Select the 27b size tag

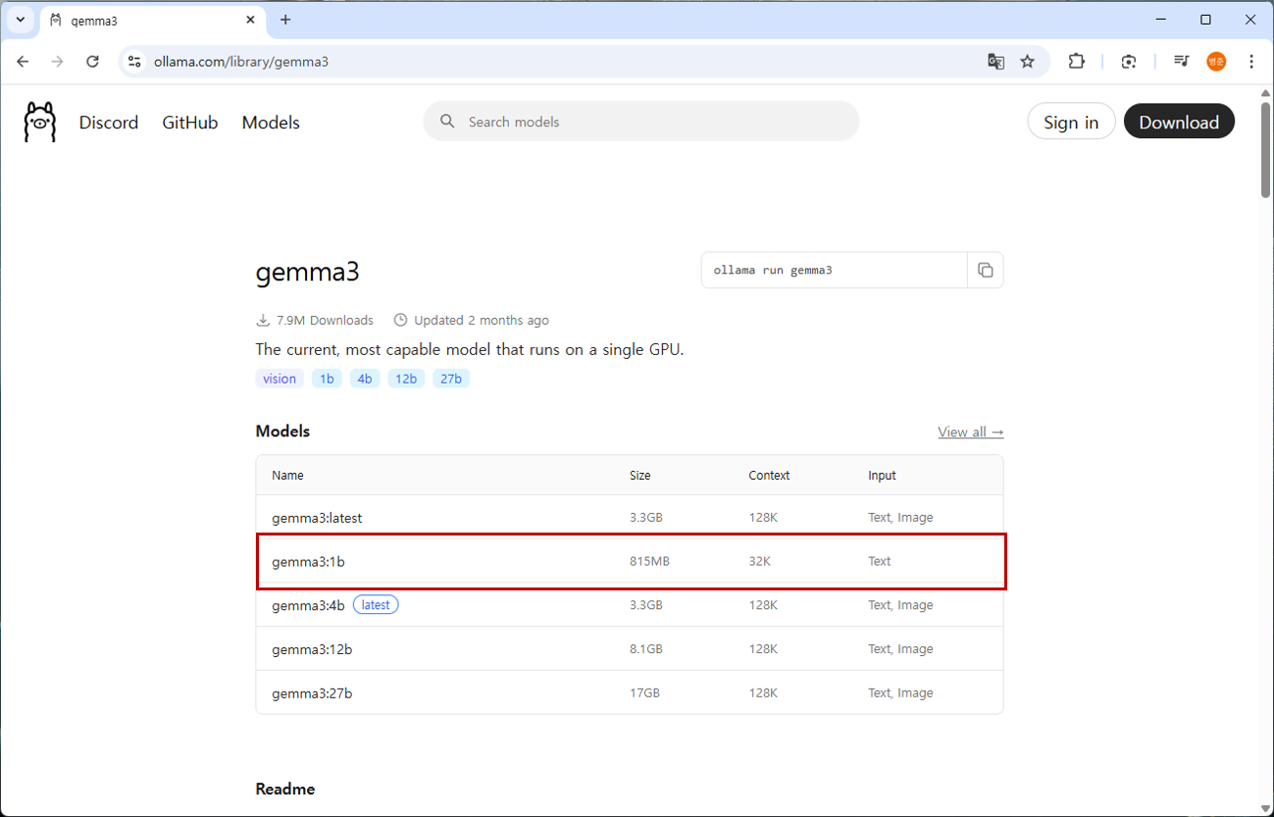click(x=451, y=379)
